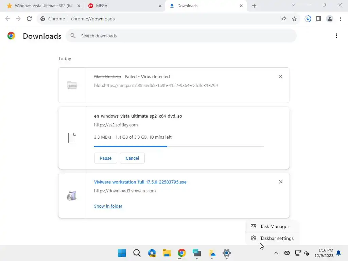
Task: Open the Chrome downloads toolbar bubble
Action: 308,19
